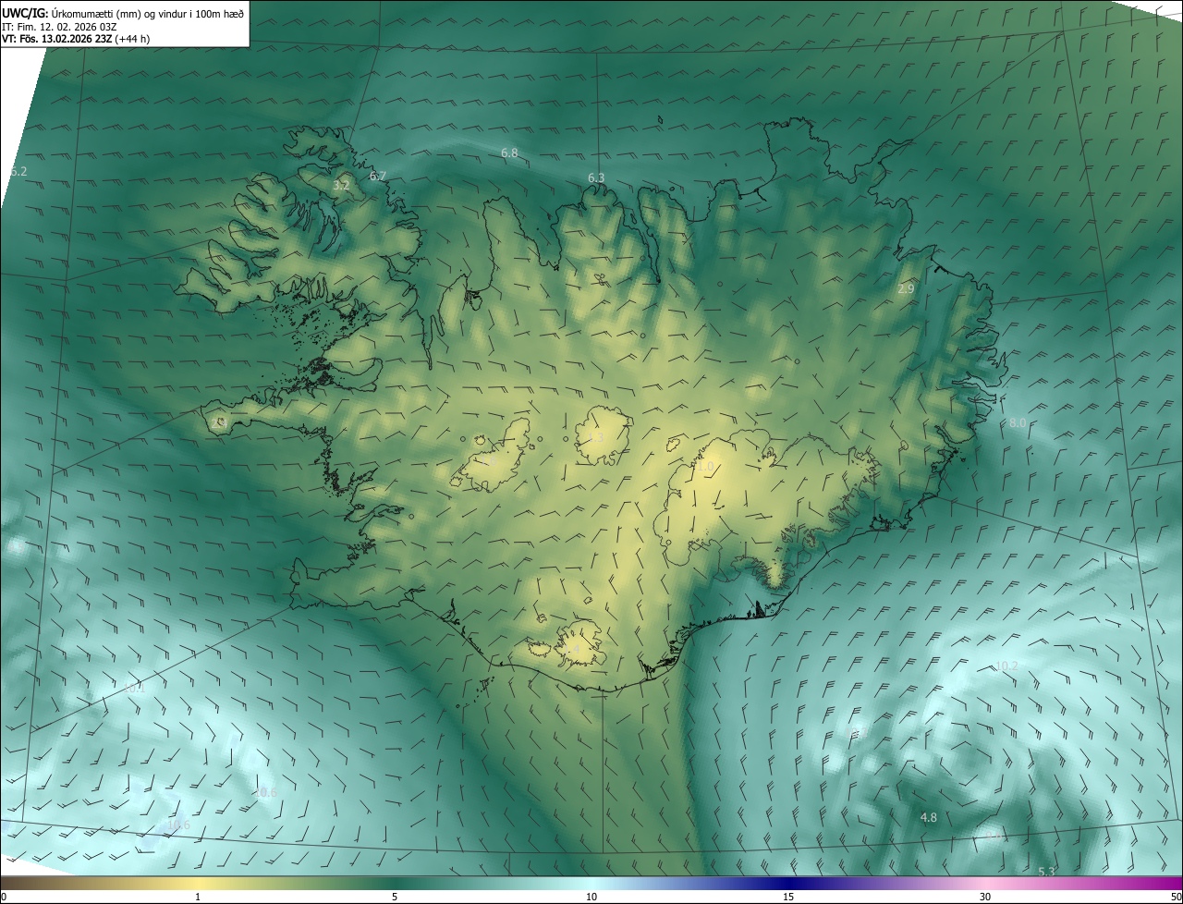Click the 6.7 value near the Westfjords
Screen dimensions: 1183x904
pos(378,176)
